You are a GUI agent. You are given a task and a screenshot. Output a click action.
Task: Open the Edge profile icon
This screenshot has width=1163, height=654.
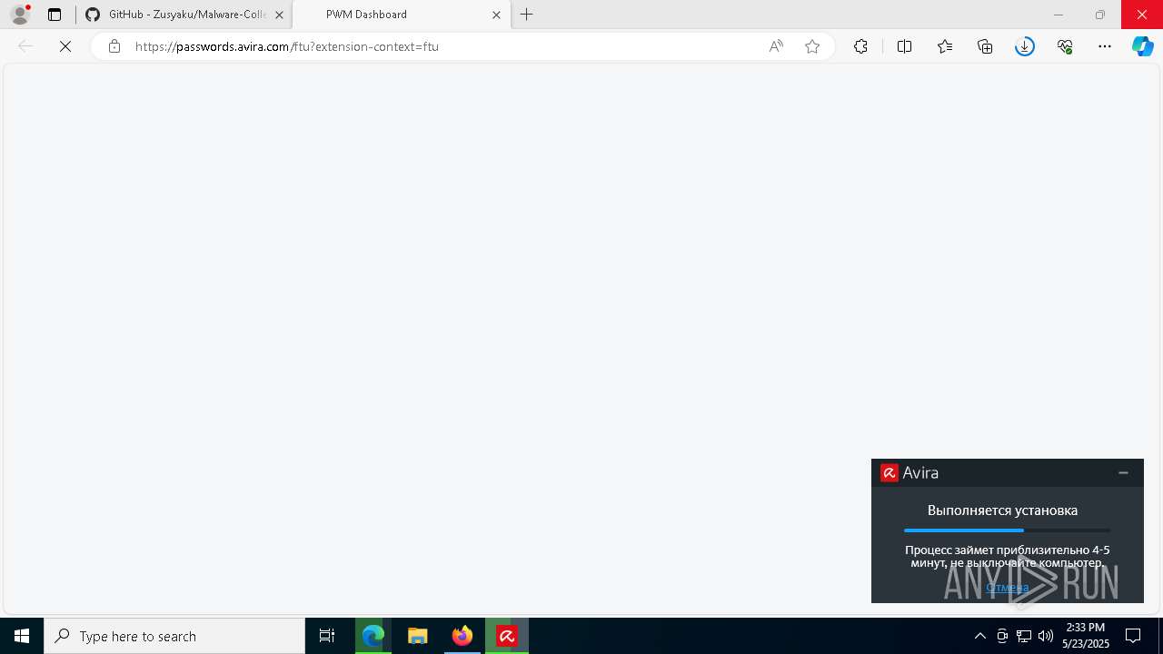[20, 15]
